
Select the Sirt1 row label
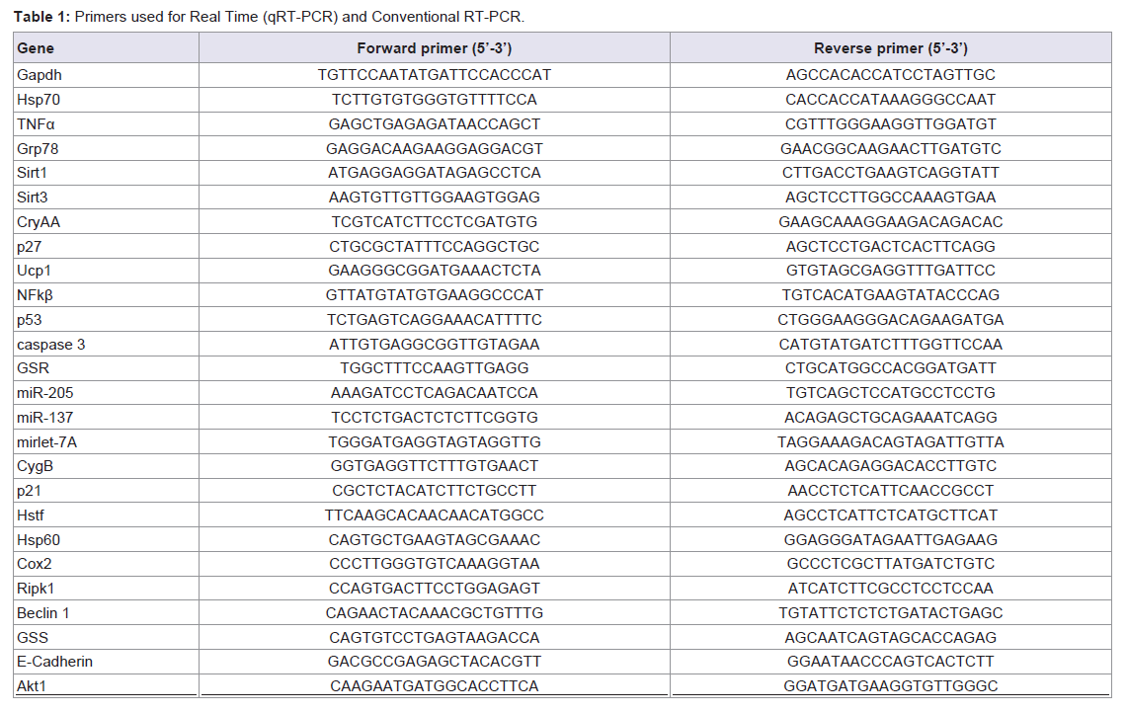click(x=33, y=173)
